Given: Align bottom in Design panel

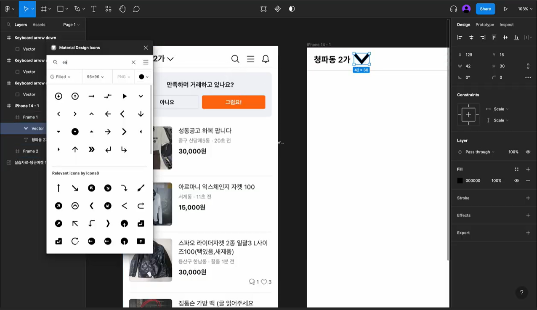Looking at the screenshot, I should (x=517, y=37).
